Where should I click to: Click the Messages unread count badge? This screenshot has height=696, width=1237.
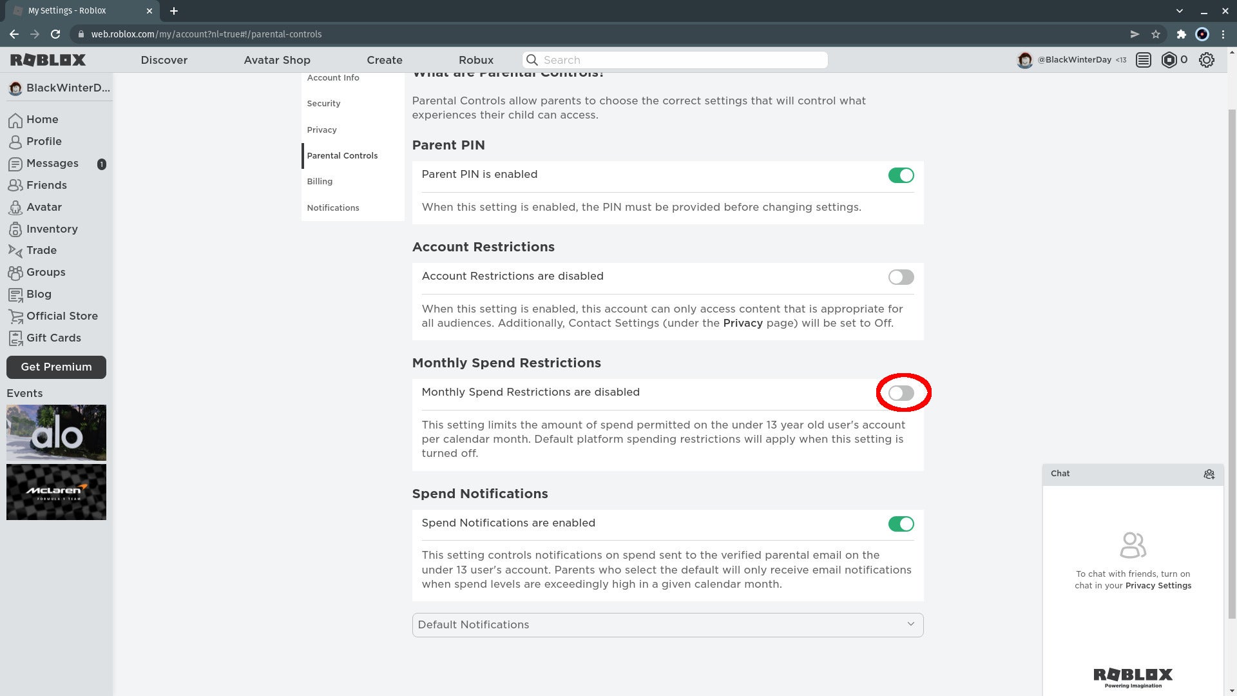coord(101,164)
